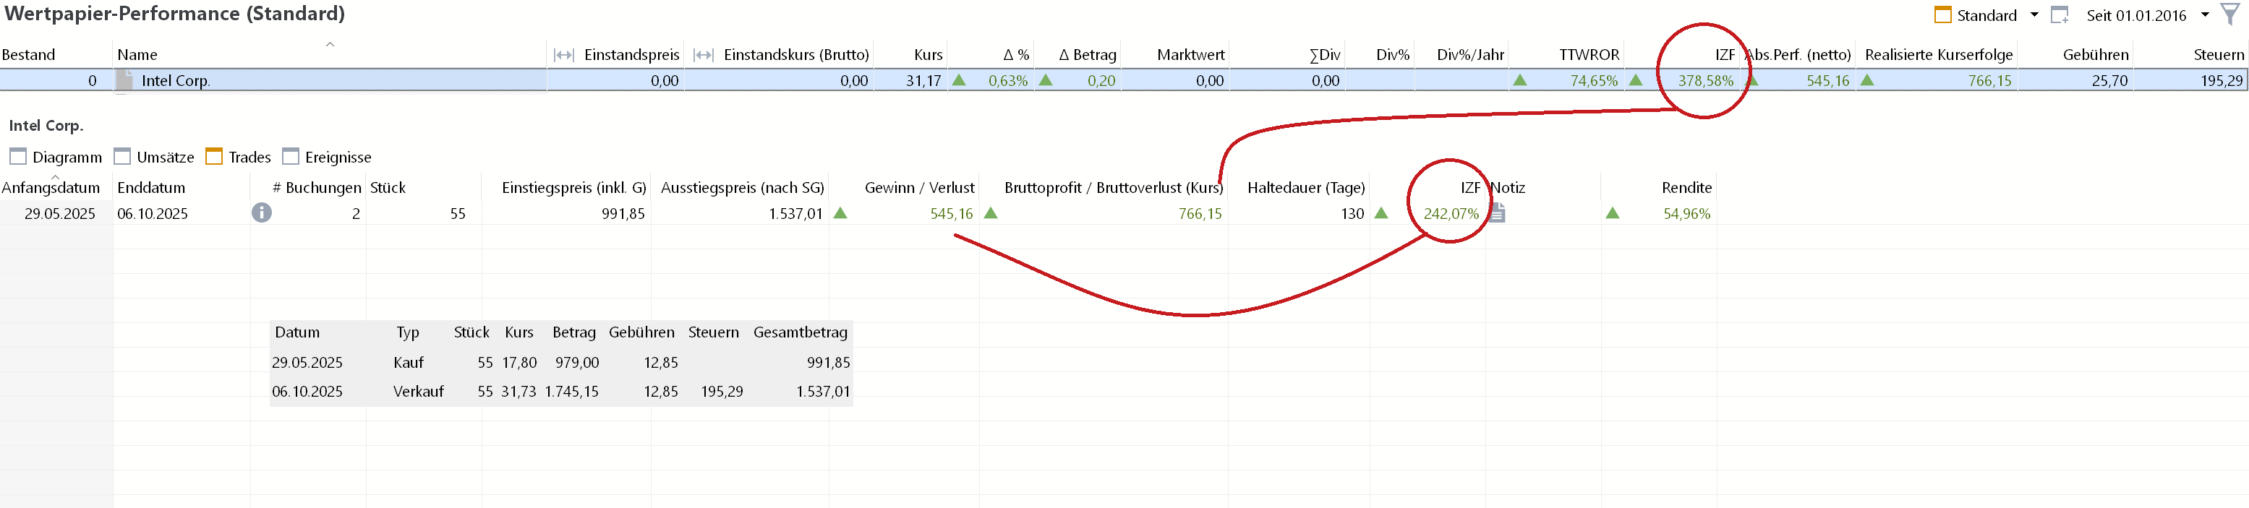Sort by the TTWROR column header
This screenshot has height=508, width=2249.
click(1588, 55)
